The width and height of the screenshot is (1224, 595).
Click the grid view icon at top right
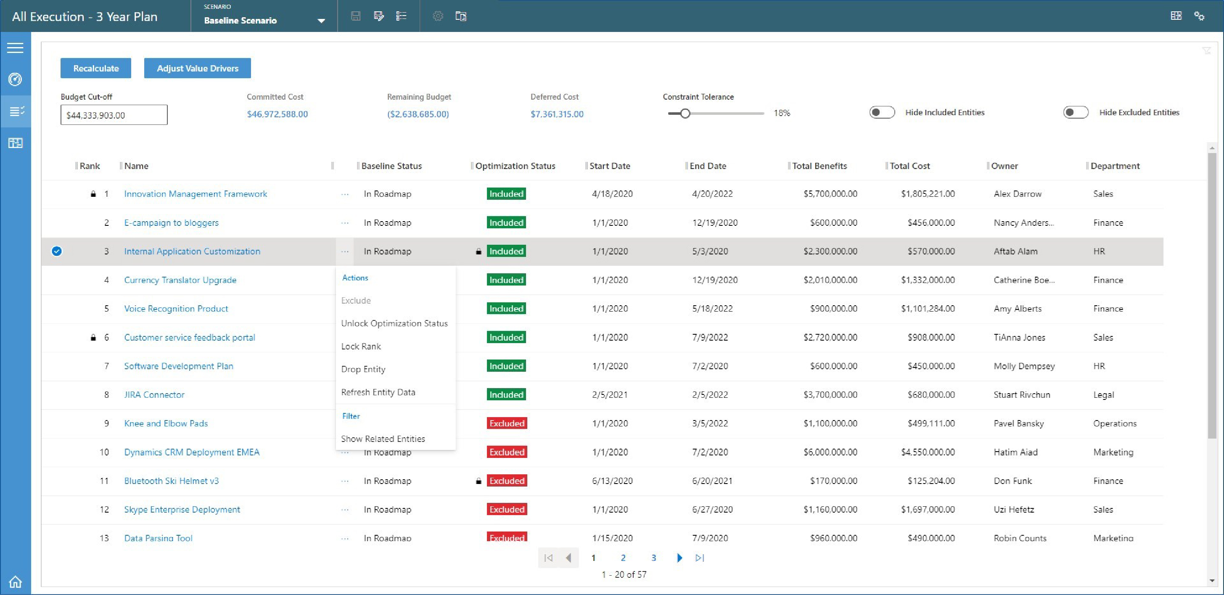pos(1176,16)
